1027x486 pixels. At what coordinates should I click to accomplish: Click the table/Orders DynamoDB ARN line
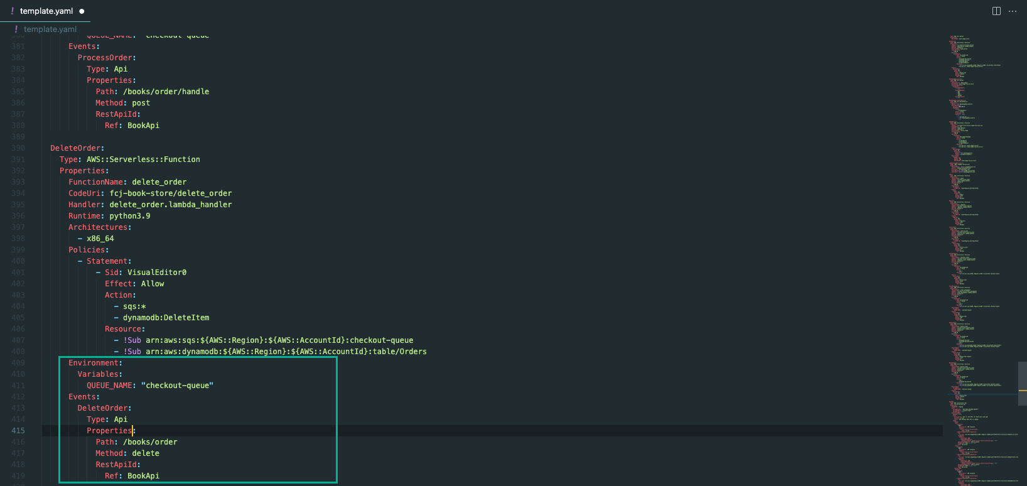coord(275,352)
